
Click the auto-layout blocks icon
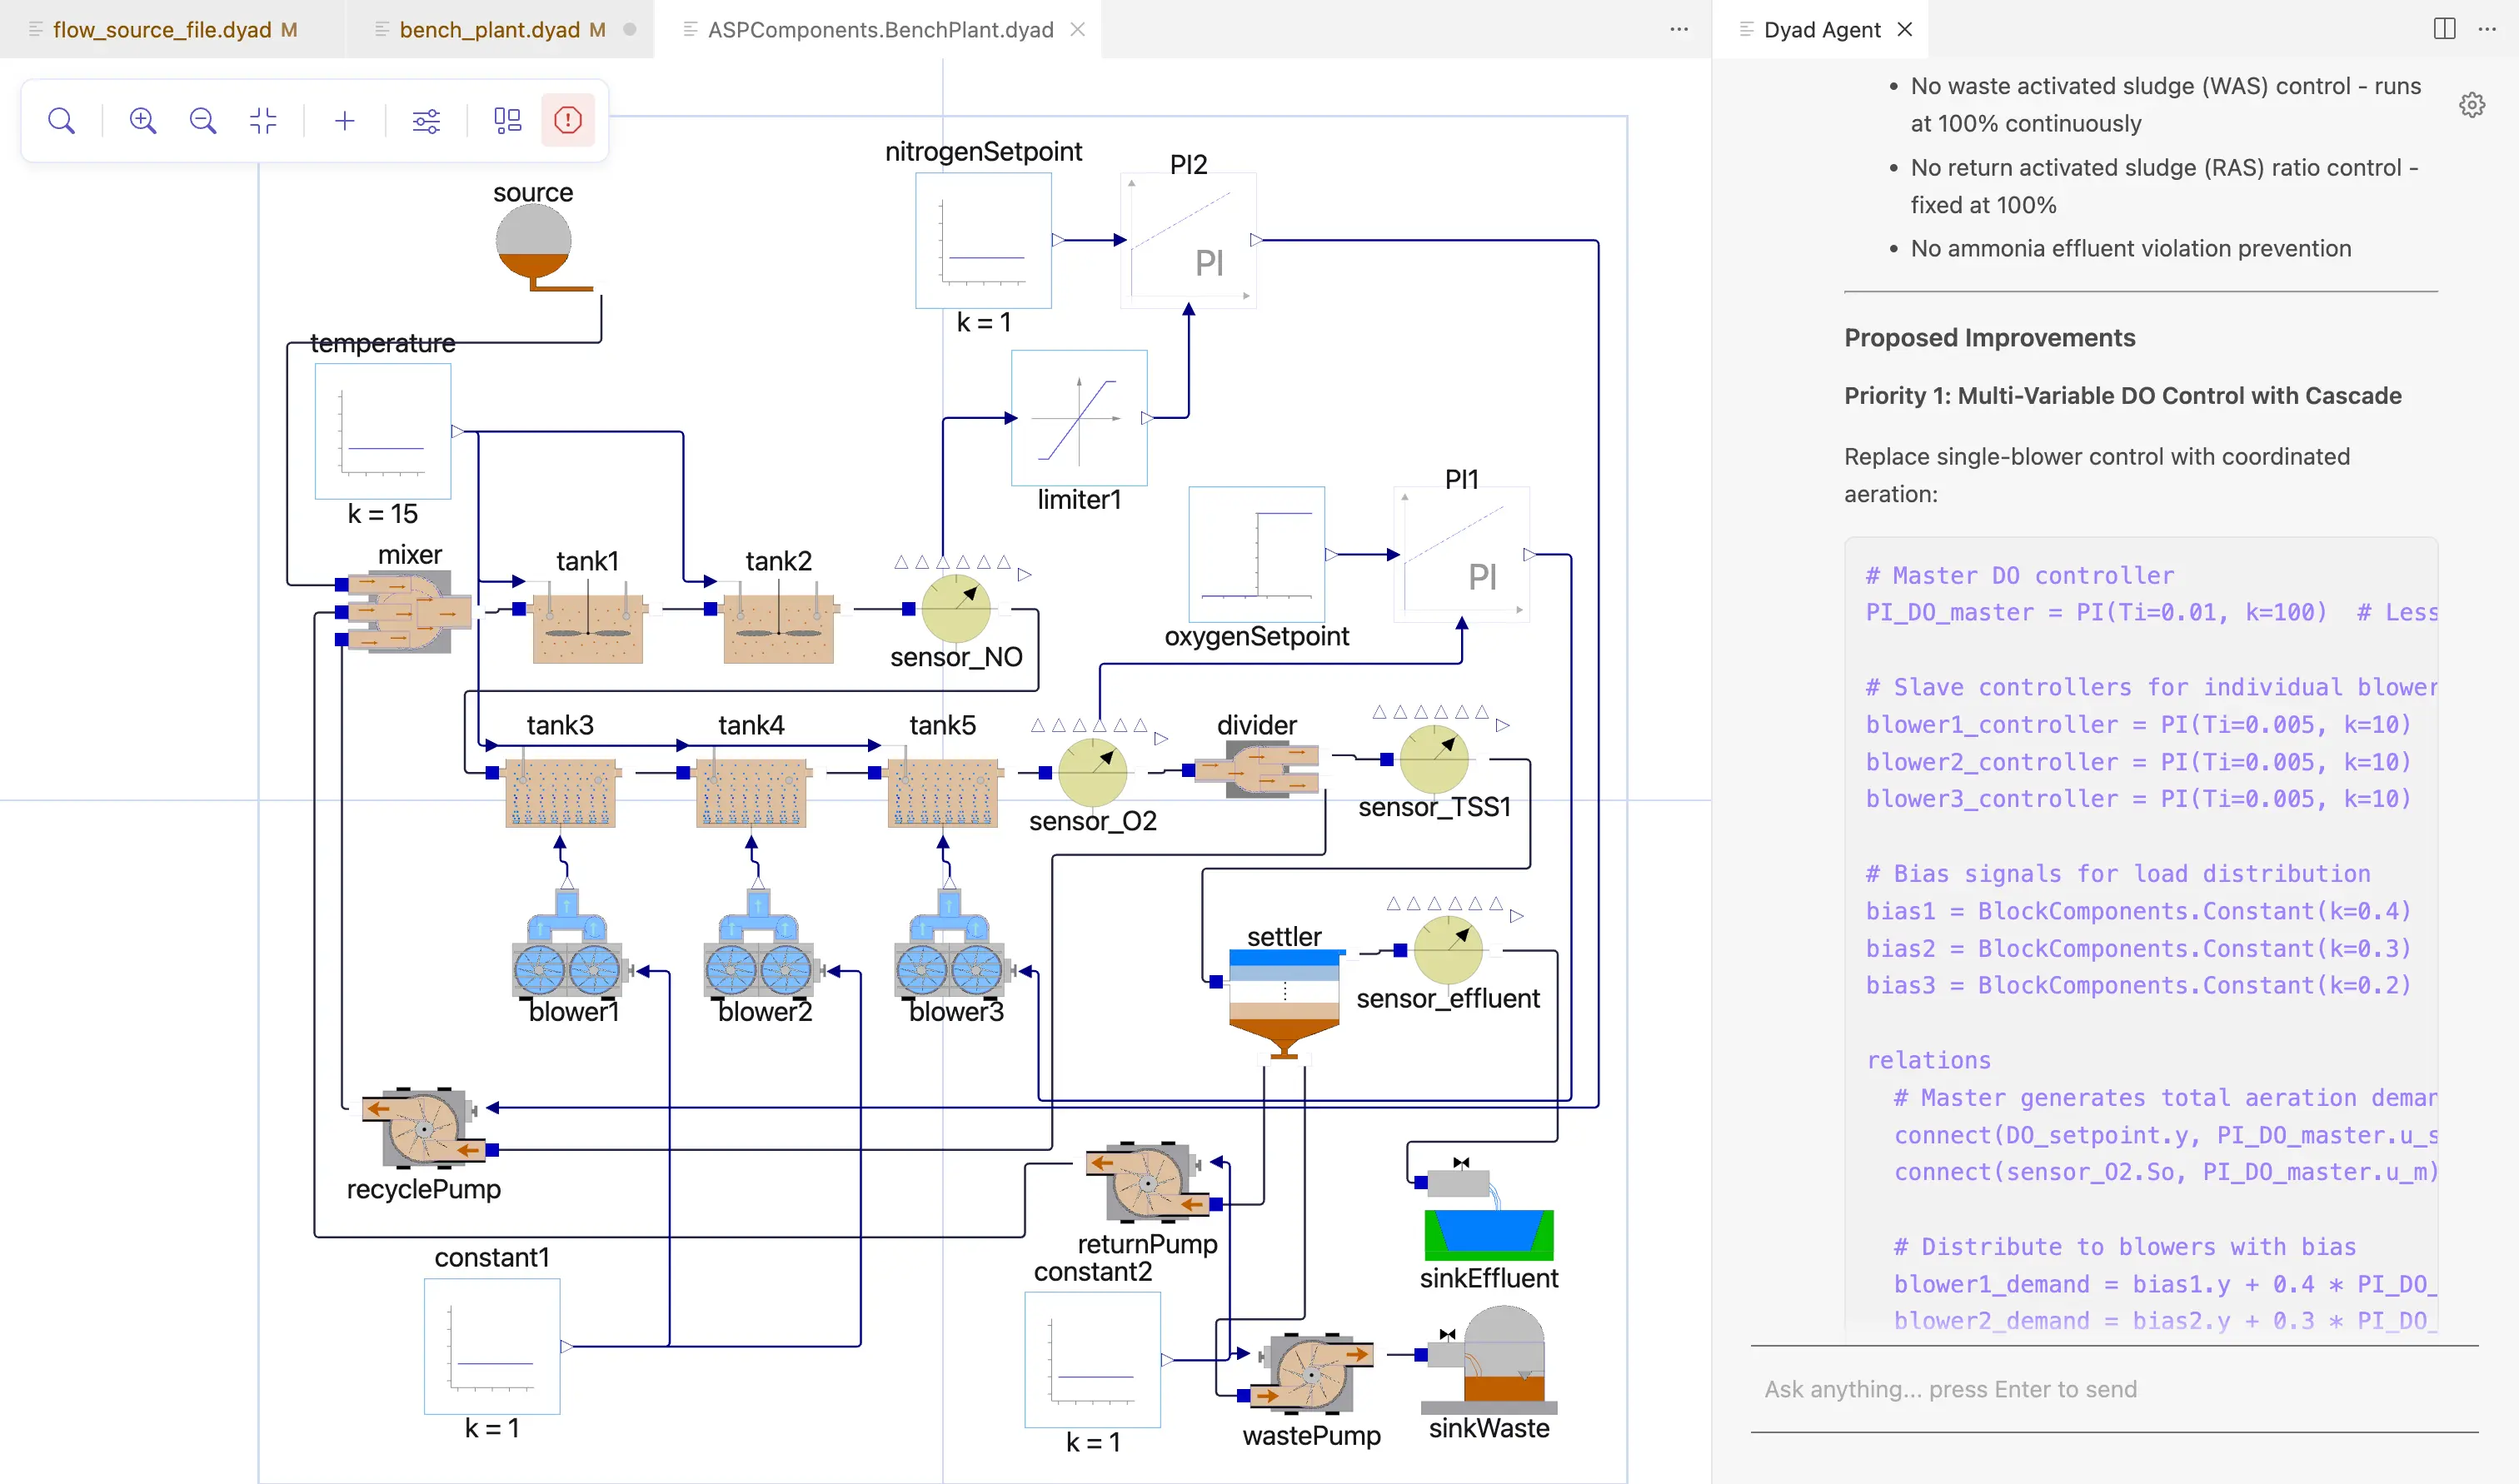coord(507,121)
